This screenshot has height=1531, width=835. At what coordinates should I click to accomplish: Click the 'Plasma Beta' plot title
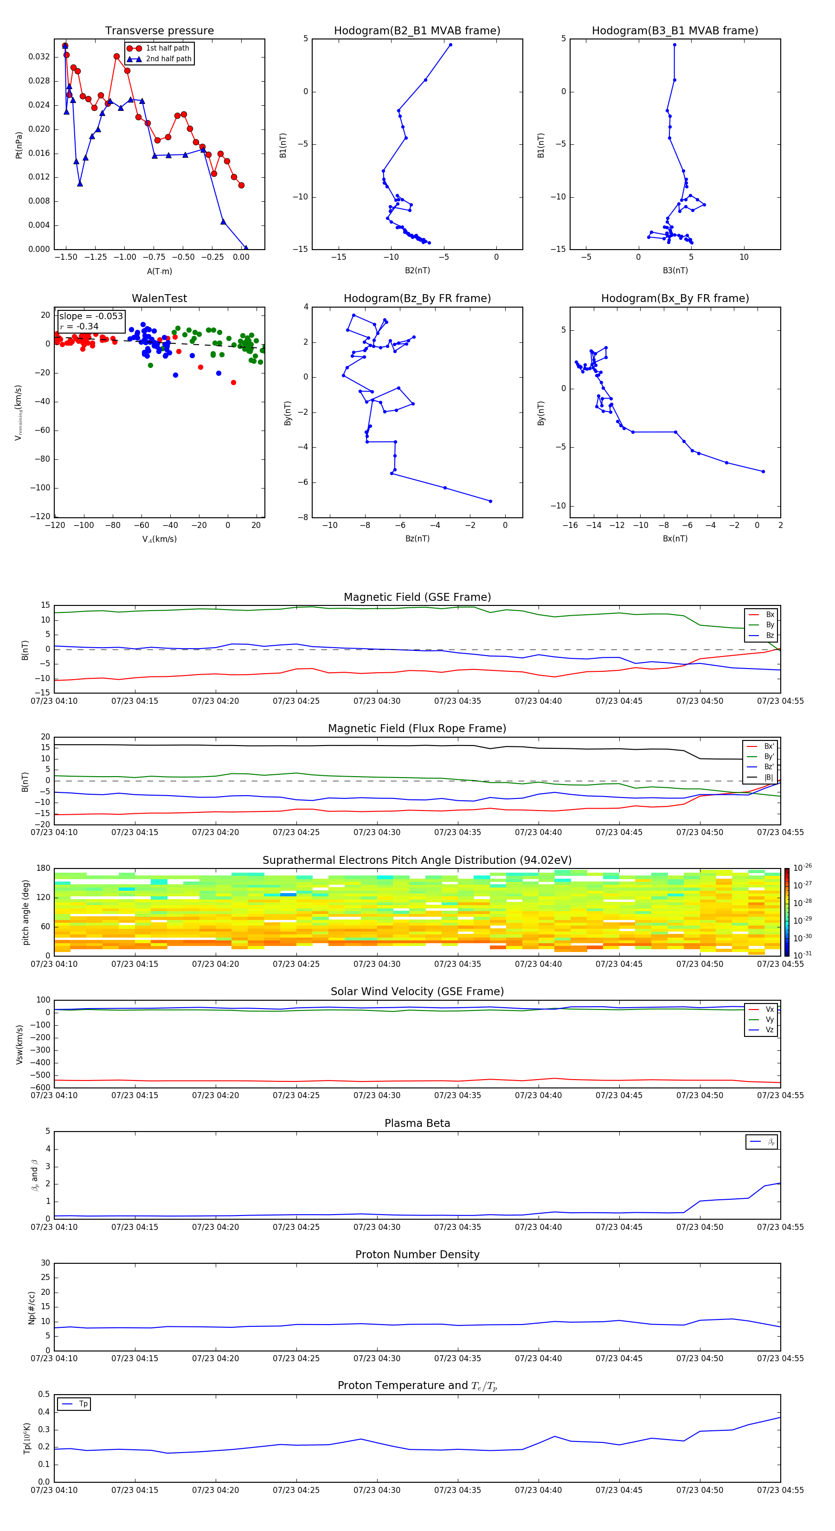(x=417, y=1123)
